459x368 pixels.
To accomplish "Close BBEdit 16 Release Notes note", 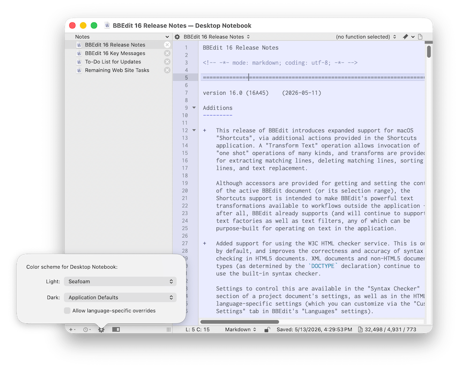I will point(167,45).
